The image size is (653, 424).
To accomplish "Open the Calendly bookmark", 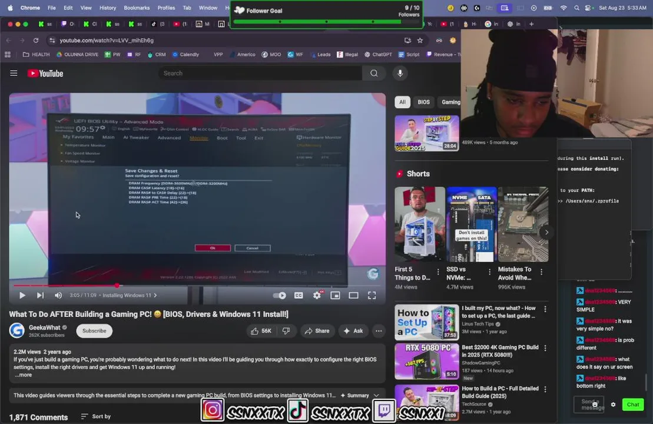I will 185,55.
